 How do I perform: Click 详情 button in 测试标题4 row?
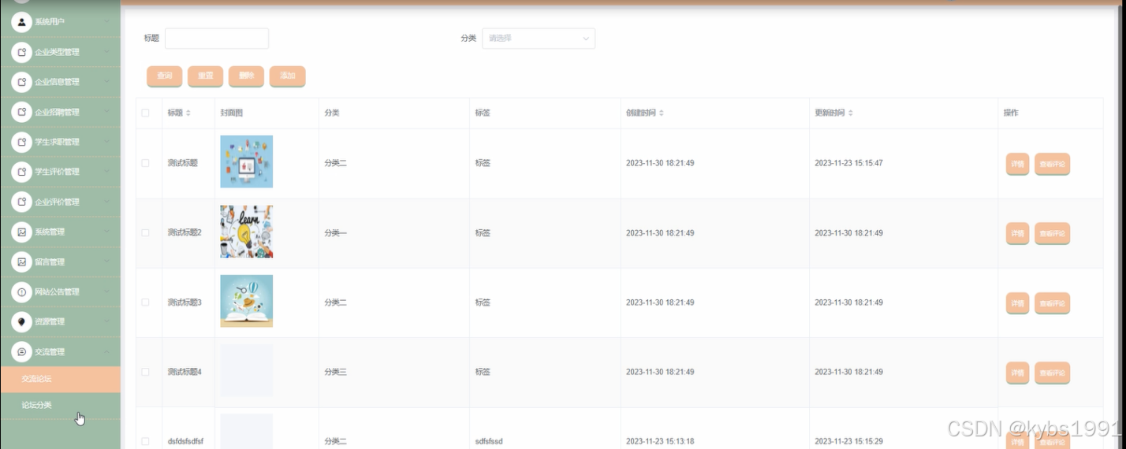click(x=1017, y=373)
